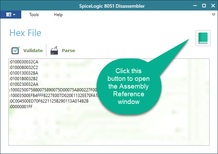
Task: Open the Help menu
Action: pos(58,15)
